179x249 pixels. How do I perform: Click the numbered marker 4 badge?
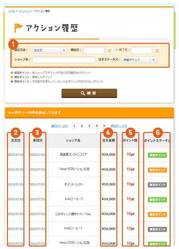[x=108, y=132]
